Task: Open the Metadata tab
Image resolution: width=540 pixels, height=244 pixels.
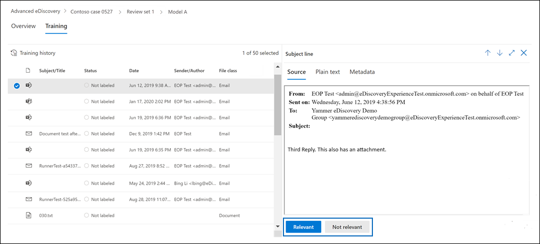Action: click(362, 72)
